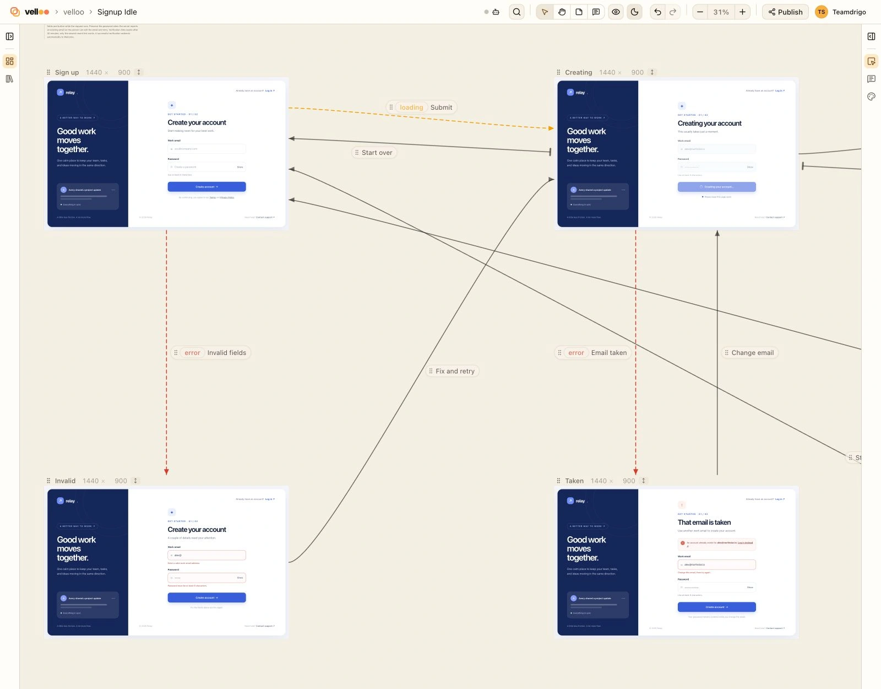Screen dimensions: 881x689
Task: Select the Fix and retry connection label
Action: [452, 371]
